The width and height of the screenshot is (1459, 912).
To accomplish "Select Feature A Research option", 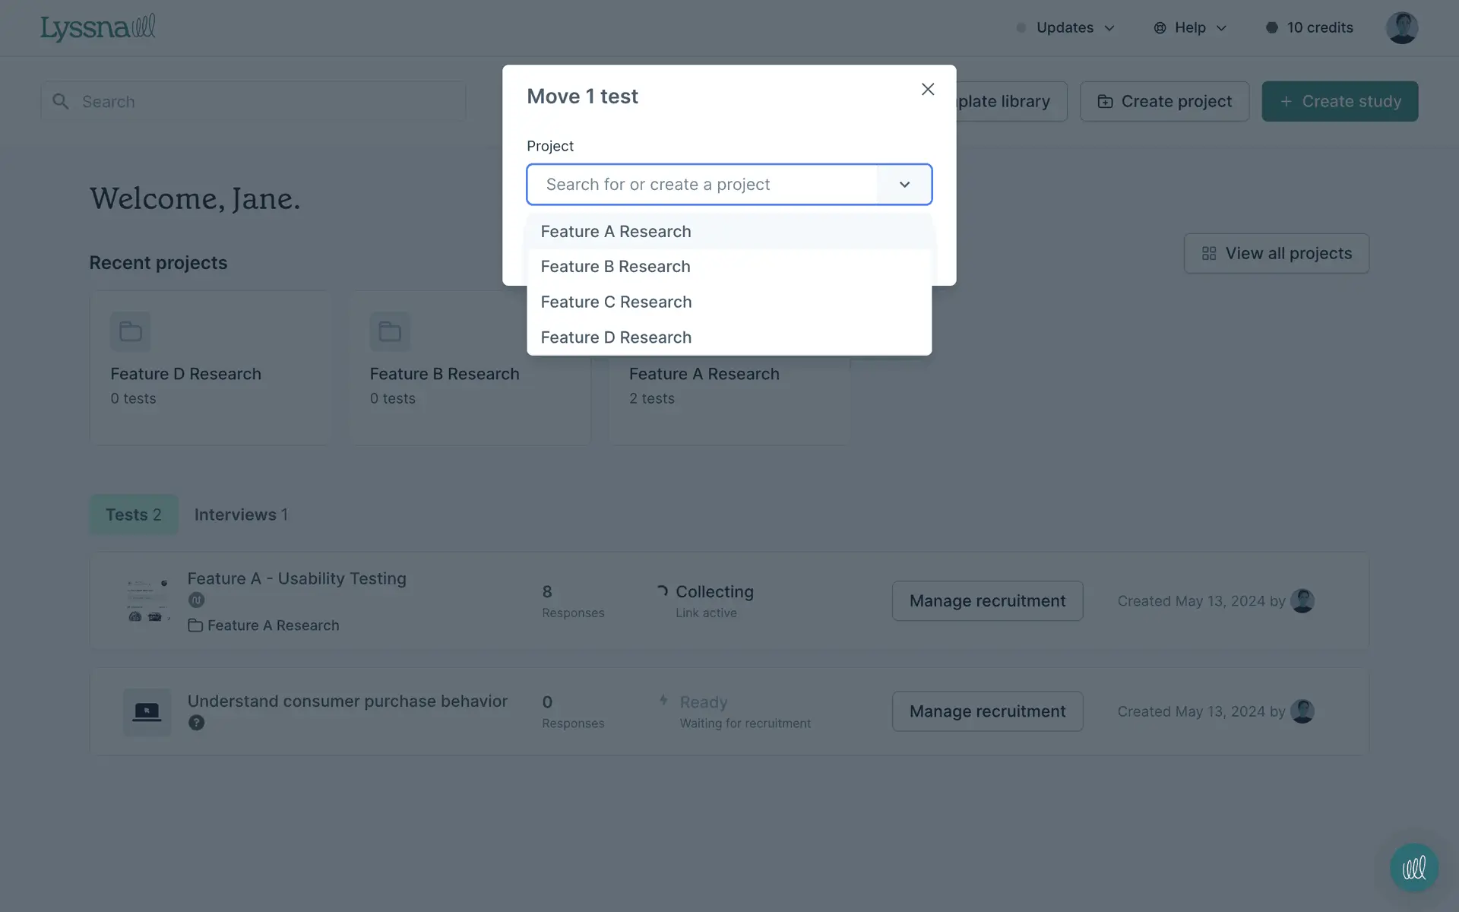I will pyautogui.click(x=616, y=232).
